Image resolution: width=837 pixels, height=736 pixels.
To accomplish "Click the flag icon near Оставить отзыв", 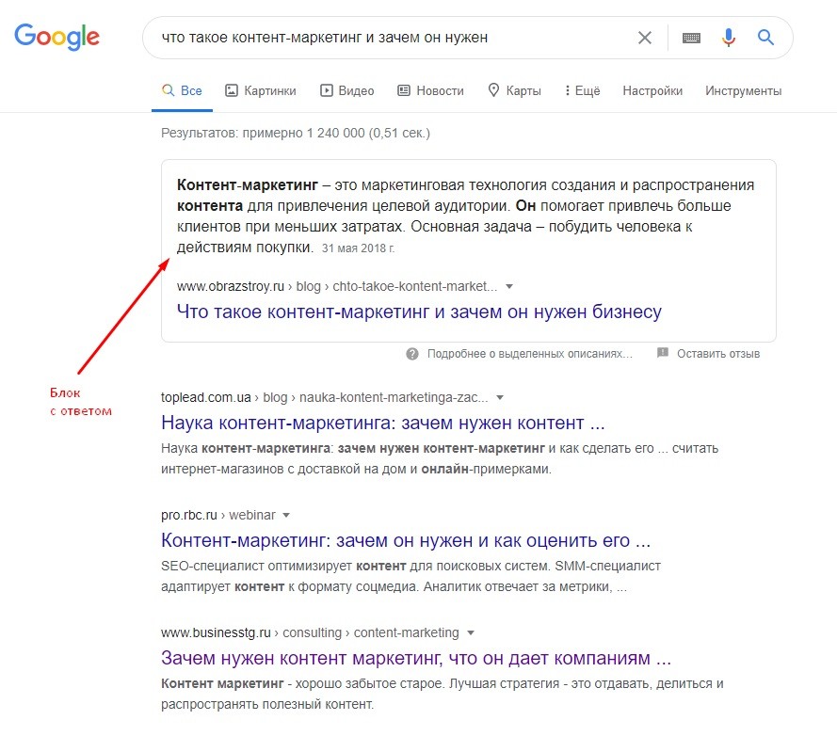I will pyautogui.click(x=664, y=353).
